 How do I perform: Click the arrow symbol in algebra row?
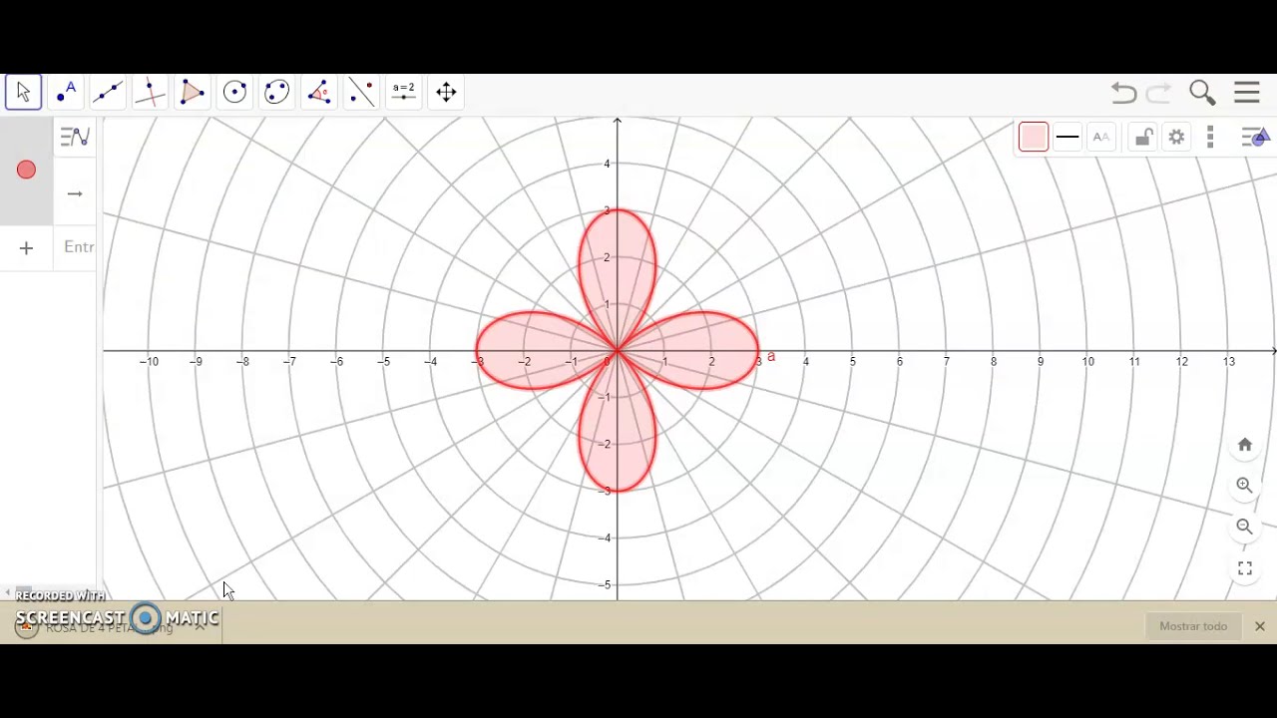(75, 193)
